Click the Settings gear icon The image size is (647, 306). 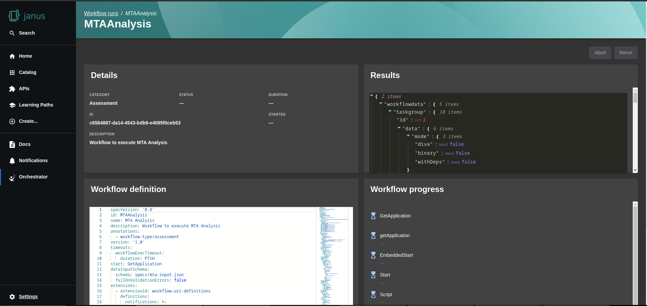point(12,297)
